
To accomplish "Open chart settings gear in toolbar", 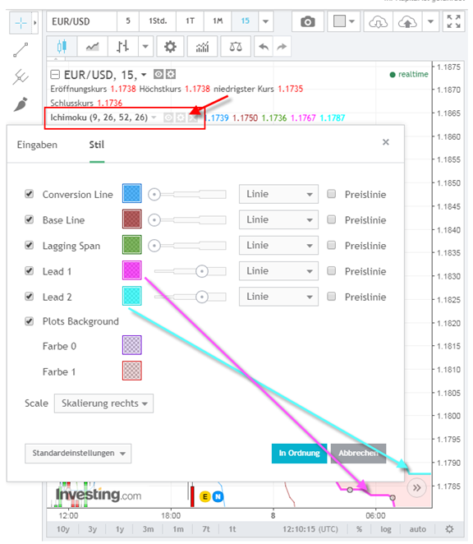I will pyautogui.click(x=170, y=46).
